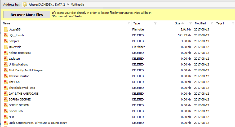
Task: Click deleted icon for Uniting Nations
Action: 6,64
